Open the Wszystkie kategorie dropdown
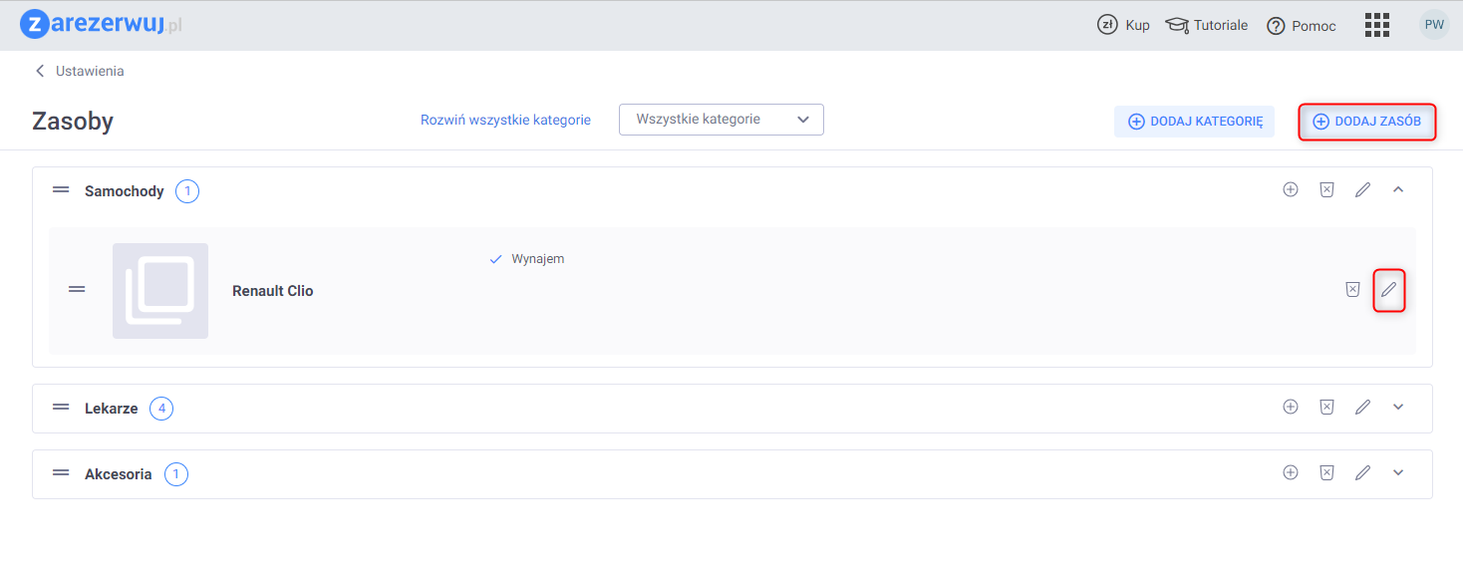The height and width of the screenshot is (570, 1463). pos(721,120)
